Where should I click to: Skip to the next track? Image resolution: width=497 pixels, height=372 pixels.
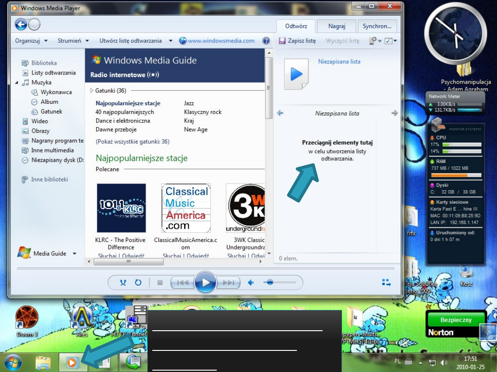click(x=228, y=282)
